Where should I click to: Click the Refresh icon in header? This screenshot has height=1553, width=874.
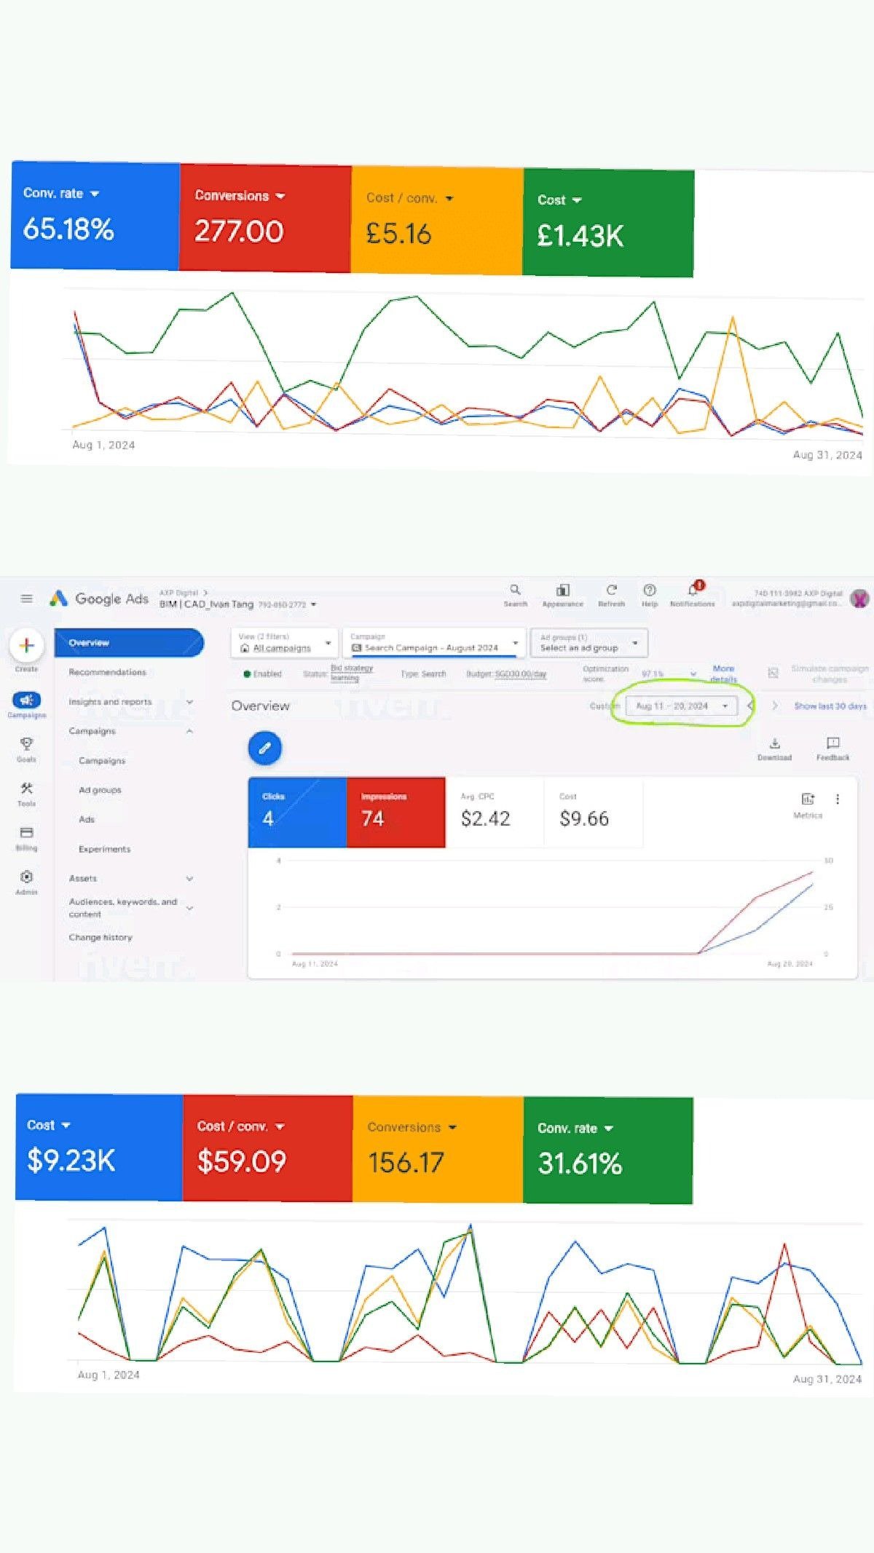pos(612,590)
